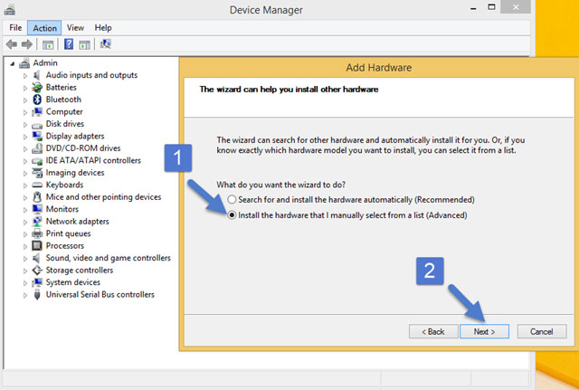Click the Back arrow toolbar icon
This screenshot has height=390, width=579.
(12, 44)
